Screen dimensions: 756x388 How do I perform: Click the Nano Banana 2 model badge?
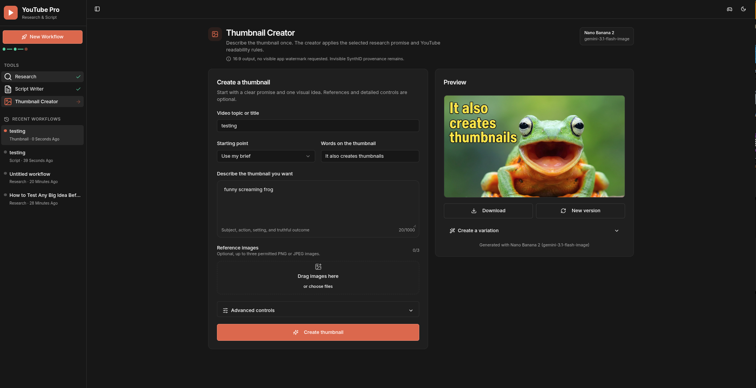click(x=607, y=36)
